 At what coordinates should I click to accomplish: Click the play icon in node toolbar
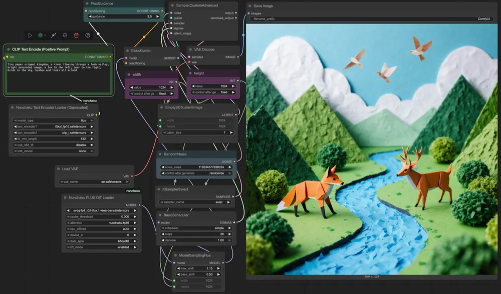tap(30, 35)
